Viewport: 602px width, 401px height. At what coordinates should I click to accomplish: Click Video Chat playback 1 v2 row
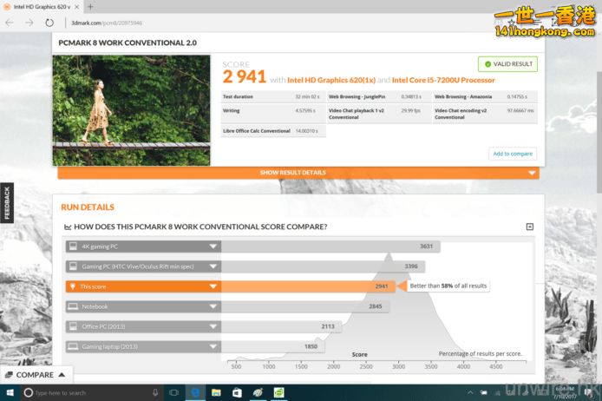coord(379,114)
